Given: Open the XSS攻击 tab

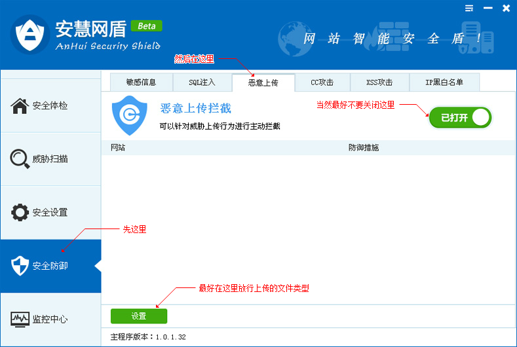Looking at the screenshot, I should tap(379, 82).
